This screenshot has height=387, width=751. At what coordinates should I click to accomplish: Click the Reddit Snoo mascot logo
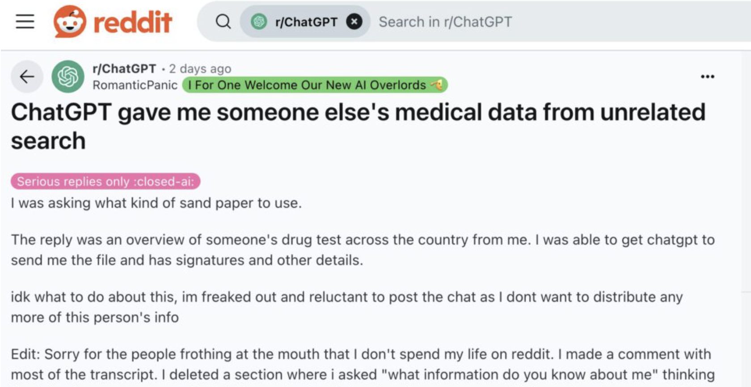click(x=69, y=21)
